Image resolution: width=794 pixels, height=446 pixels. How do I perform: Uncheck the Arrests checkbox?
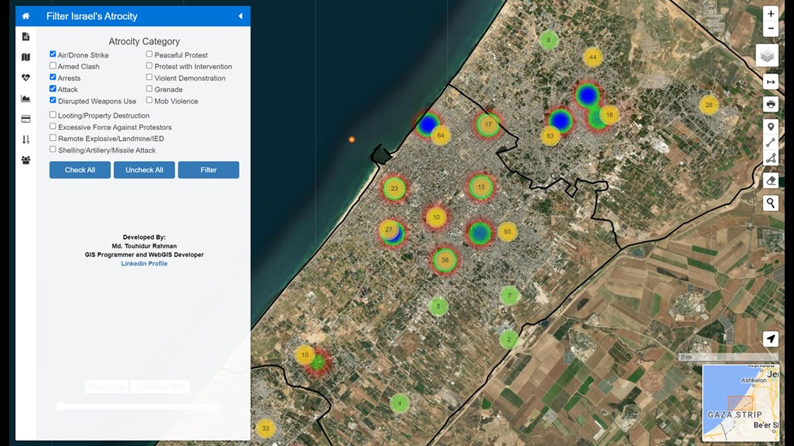click(x=53, y=77)
